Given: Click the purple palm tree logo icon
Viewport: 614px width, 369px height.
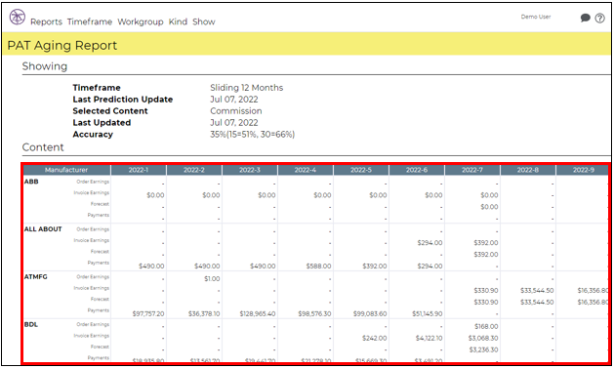Looking at the screenshot, I should pos(18,18).
